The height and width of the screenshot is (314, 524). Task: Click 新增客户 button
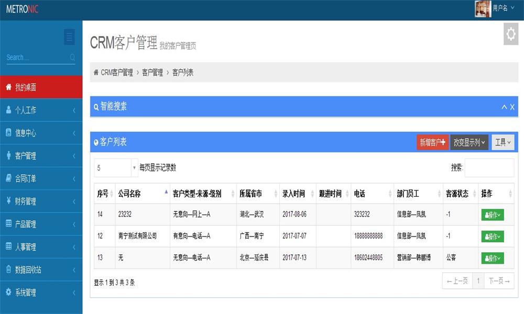432,142
